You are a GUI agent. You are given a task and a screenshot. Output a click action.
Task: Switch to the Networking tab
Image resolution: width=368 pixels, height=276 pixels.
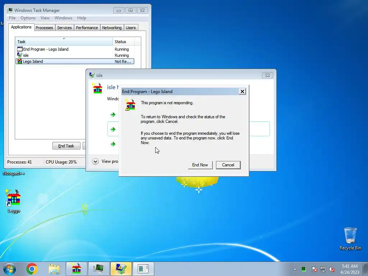(112, 28)
